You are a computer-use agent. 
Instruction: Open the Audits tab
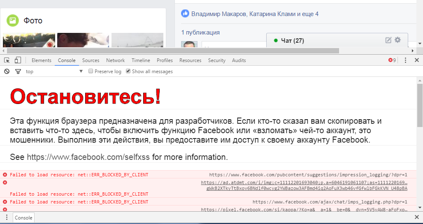tap(239, 60)
